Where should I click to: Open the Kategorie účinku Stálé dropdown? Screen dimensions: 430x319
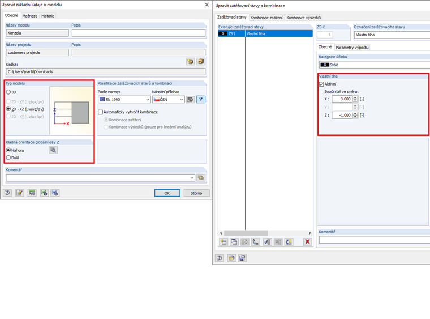pos(375,65)
